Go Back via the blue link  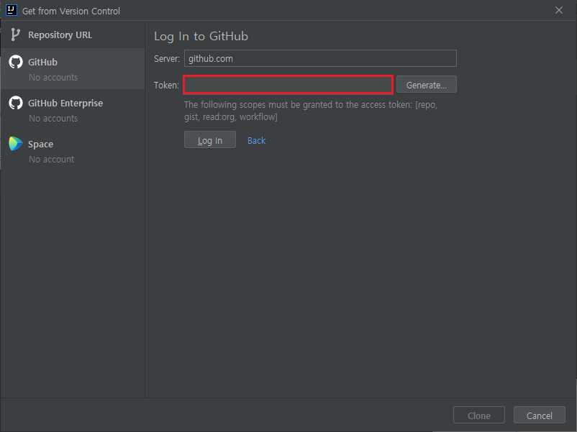click(256, 140)
